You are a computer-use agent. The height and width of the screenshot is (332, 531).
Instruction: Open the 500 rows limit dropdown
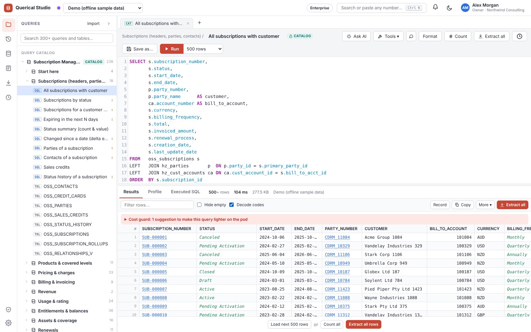pos(203,49)
